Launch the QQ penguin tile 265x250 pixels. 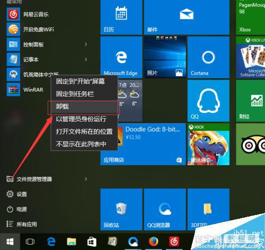pos(208,101)
